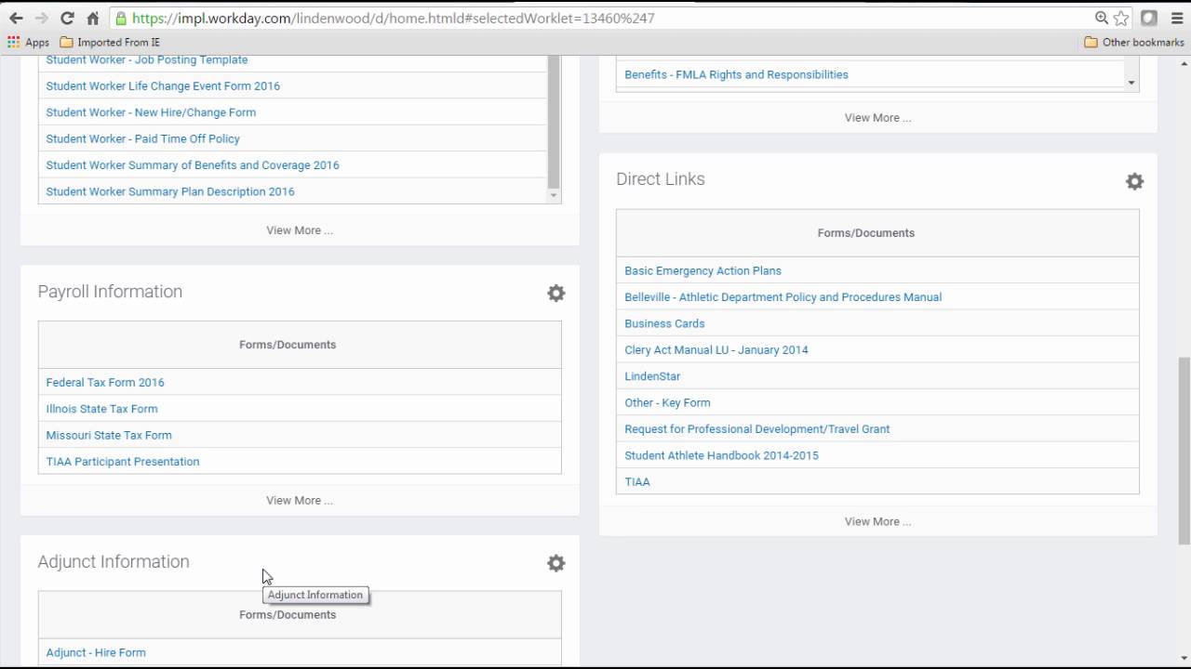The width and height of the screenshot is (1191, 669).
Task: Open Direct Links settings gear
Action: pyautogui.click(x=1134, y=181)
